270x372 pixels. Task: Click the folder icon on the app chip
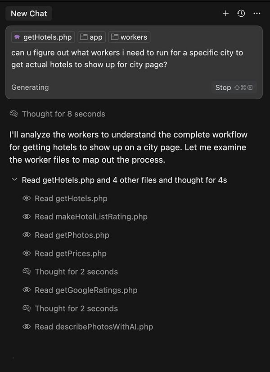pyautogui.click(x=82, y=37)
